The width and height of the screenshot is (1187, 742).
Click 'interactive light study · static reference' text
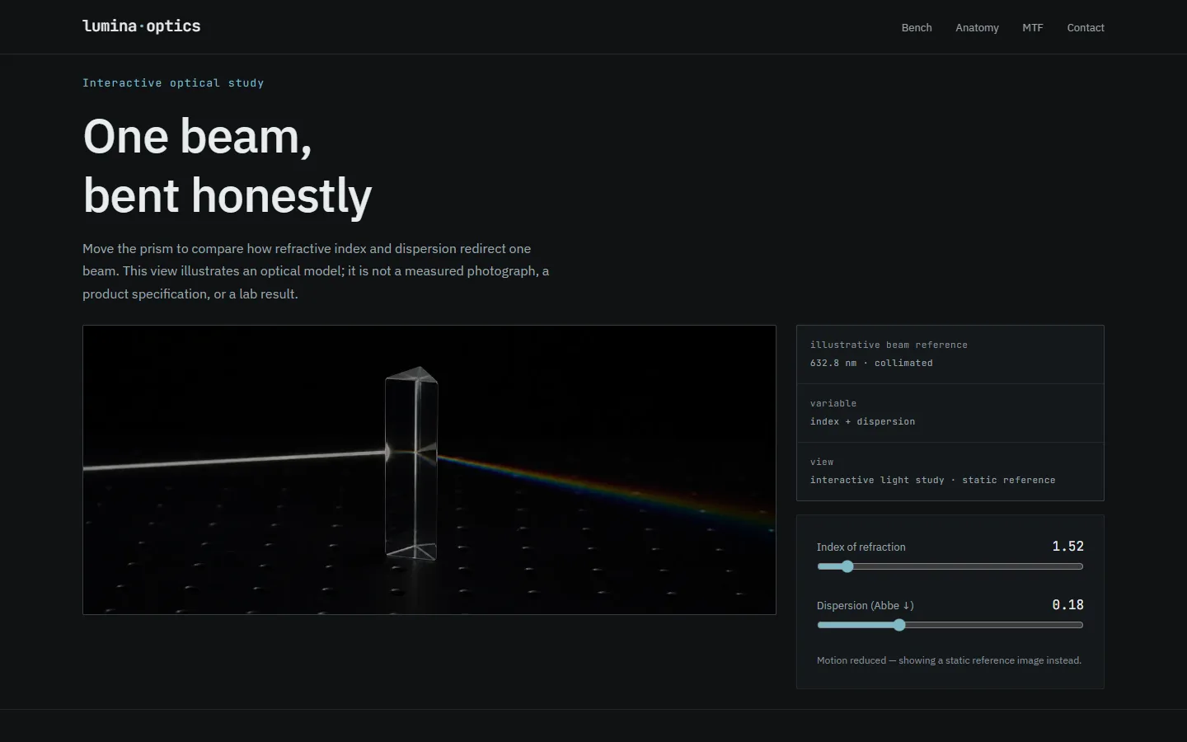932,480
